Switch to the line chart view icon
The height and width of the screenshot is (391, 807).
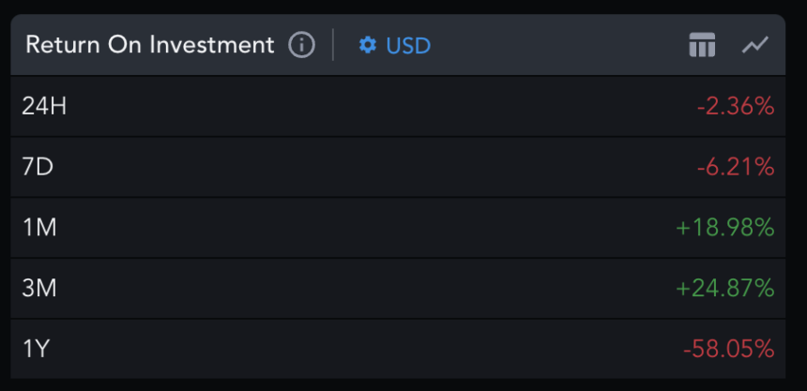(x=754, y=44)
